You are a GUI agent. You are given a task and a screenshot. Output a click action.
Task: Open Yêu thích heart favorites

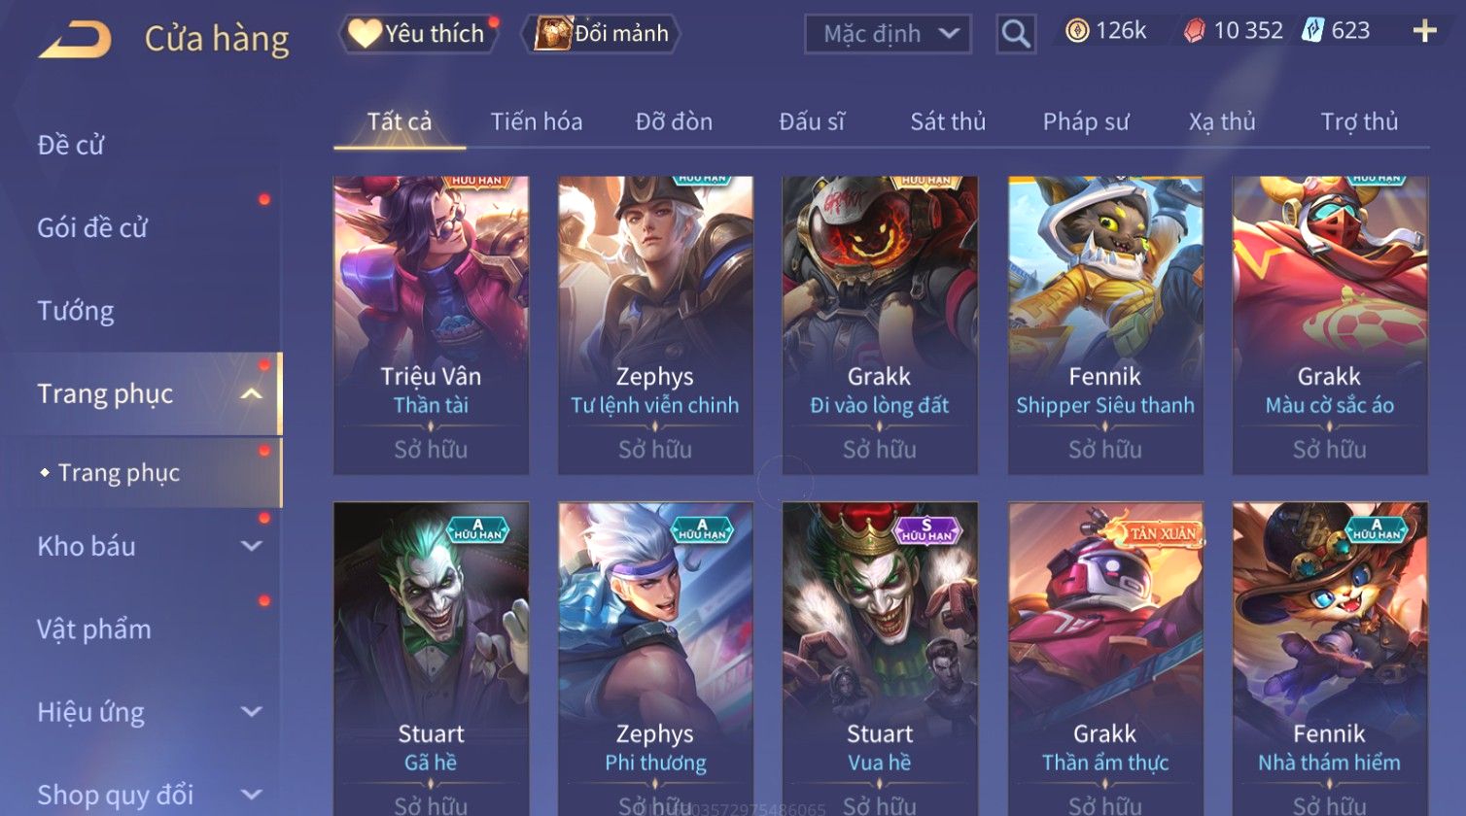point(418,34)
